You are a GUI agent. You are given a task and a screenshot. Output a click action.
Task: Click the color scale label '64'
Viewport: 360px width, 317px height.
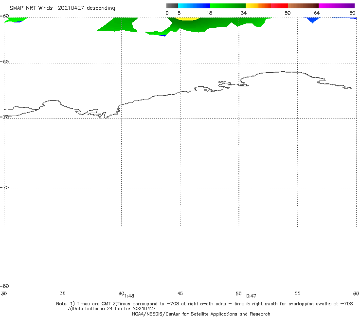click(317, 13)
